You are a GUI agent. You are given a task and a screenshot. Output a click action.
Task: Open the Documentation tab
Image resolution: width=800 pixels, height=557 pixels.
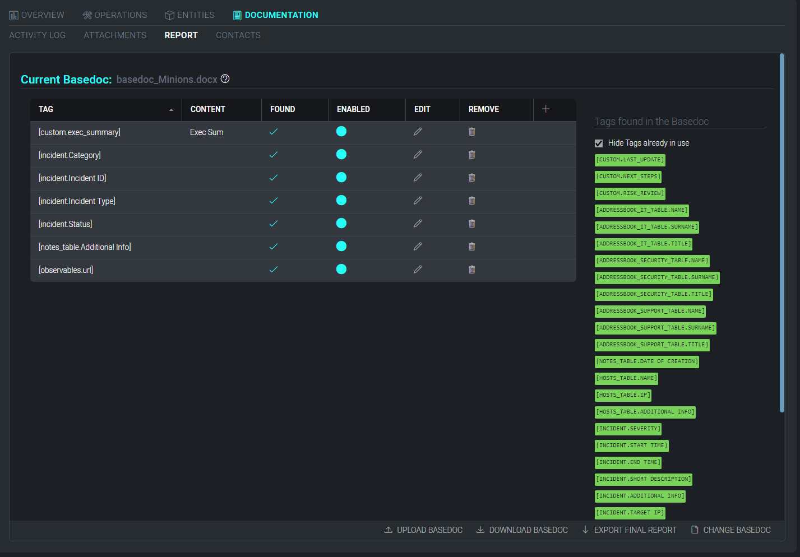(275, 15)
